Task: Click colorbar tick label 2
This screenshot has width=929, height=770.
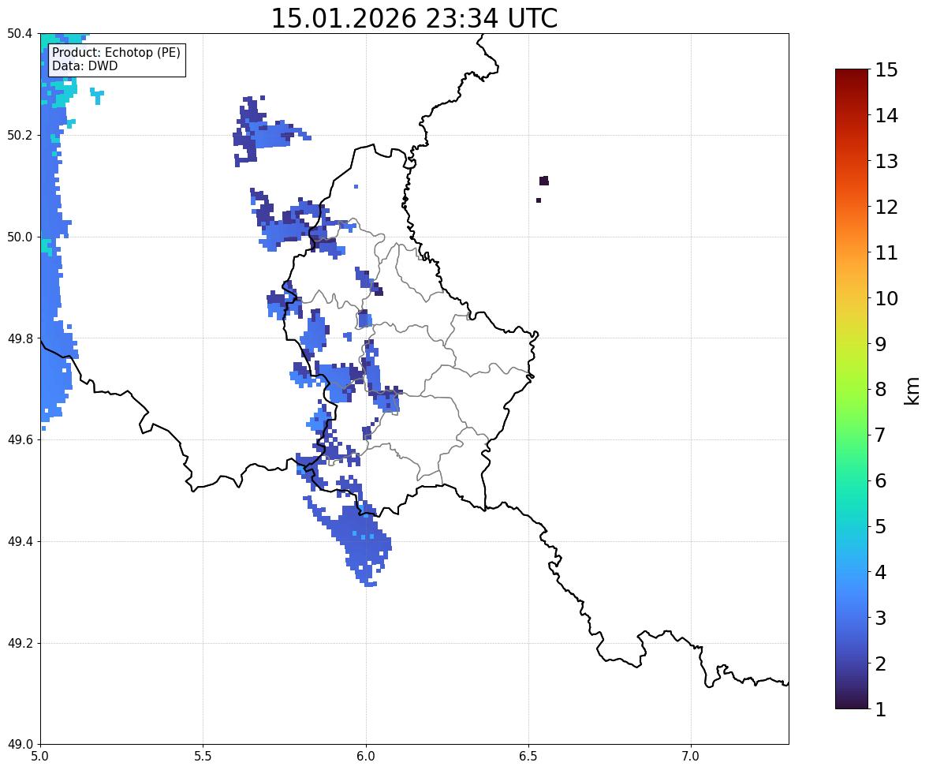Action: [881, 663]
